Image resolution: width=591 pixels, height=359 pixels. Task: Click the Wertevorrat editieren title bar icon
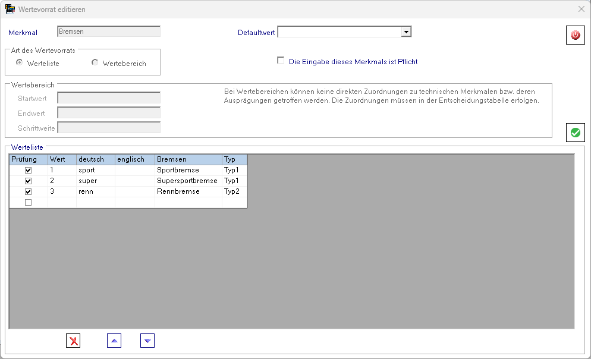click(10, 10)
